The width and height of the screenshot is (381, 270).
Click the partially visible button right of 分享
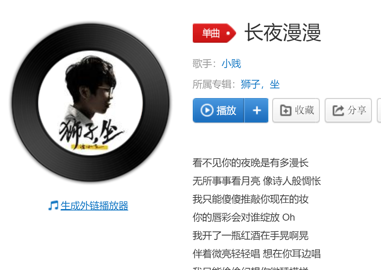[379, 110]
